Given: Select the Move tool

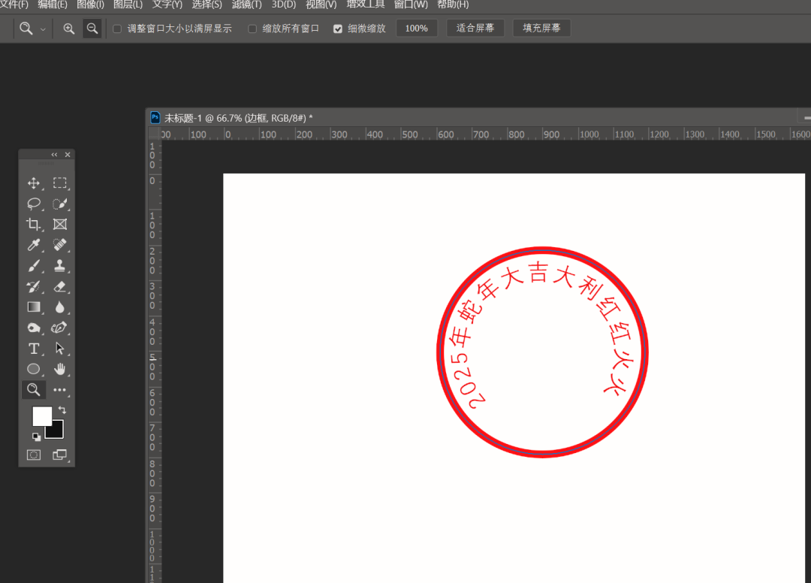Looking at the screenshot, I should (x=34, y=183).
